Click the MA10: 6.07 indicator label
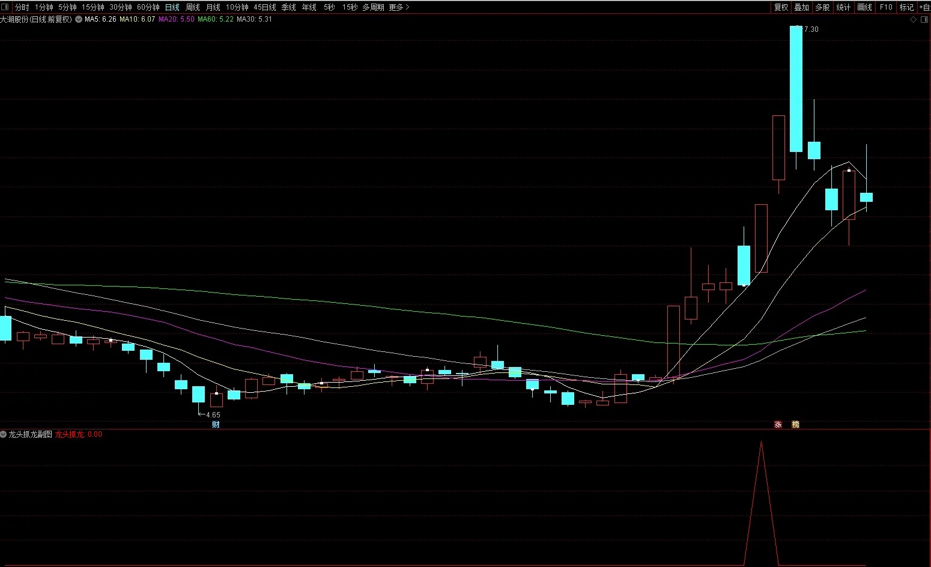This screenshot has width=931, height=567. click(x=138, y=19)
